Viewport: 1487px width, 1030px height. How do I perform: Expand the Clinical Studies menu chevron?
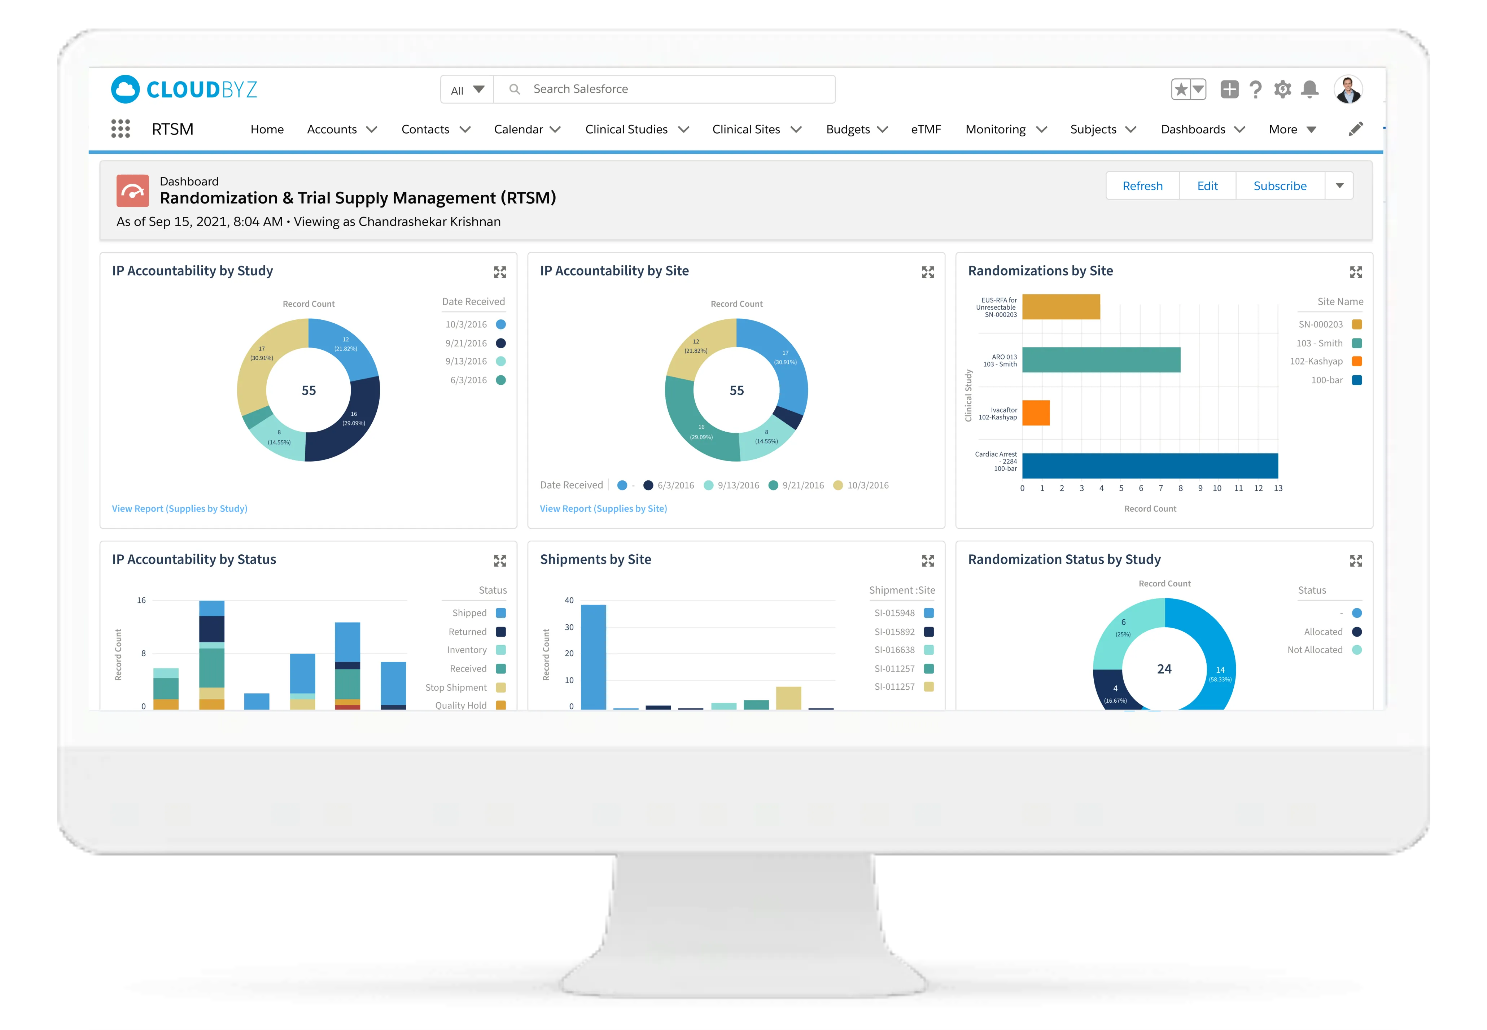(684, 130)
